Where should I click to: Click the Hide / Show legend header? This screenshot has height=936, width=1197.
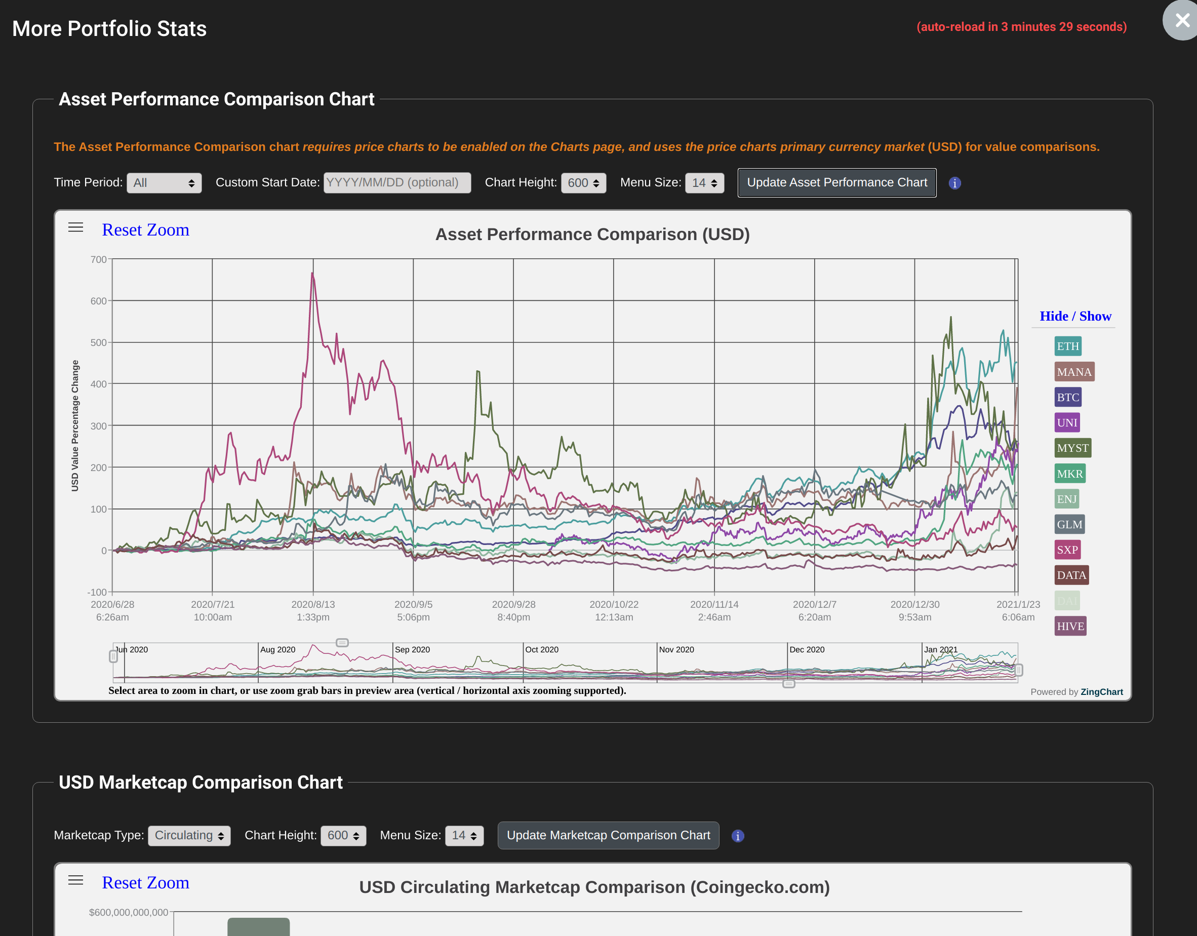click(x=1075, y=317)
